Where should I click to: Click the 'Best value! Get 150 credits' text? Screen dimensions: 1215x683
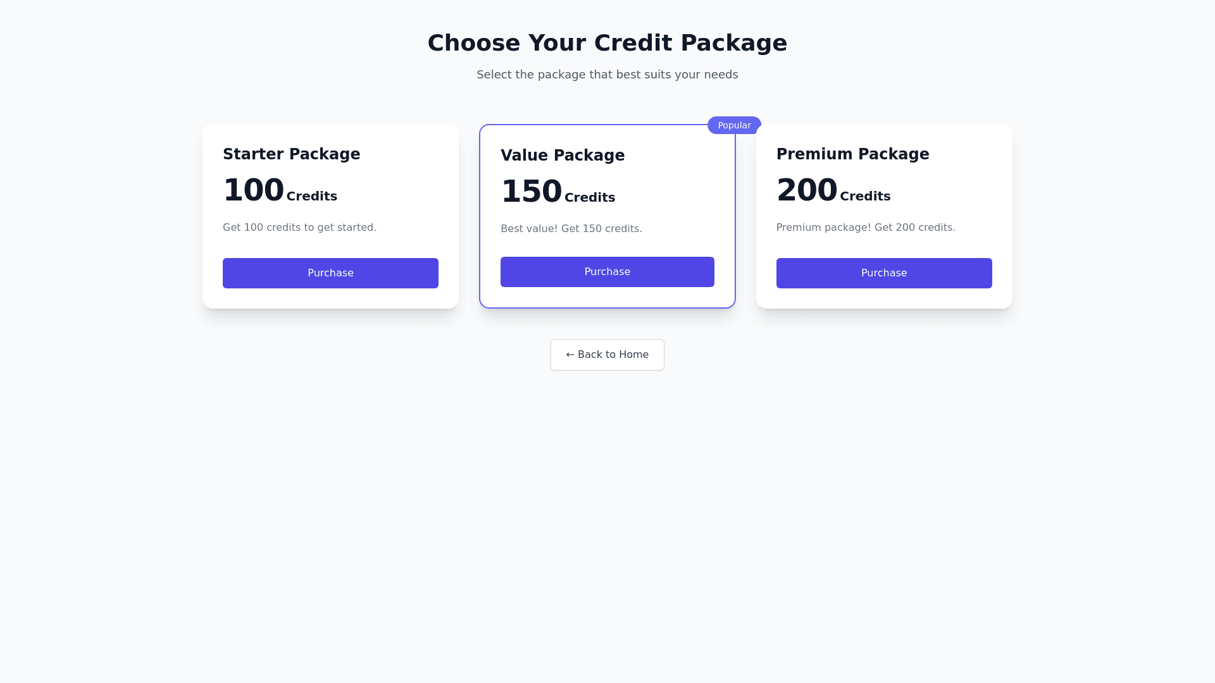pos(571,229)
